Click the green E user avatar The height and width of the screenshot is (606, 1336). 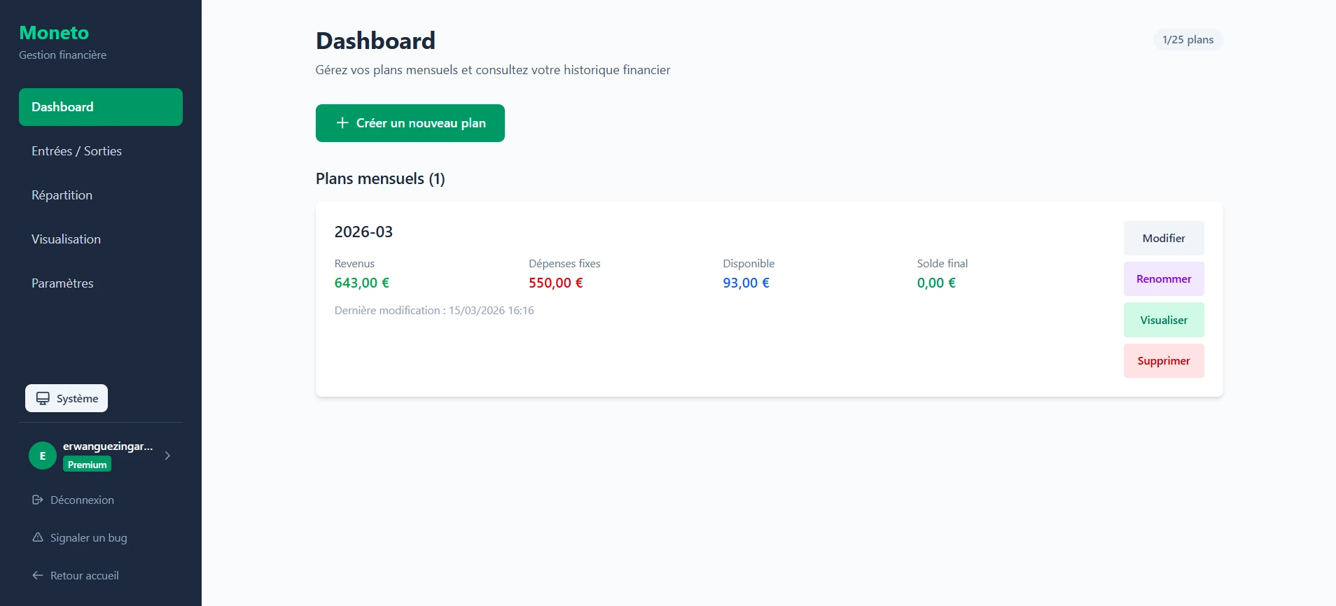tap(43, 456)
